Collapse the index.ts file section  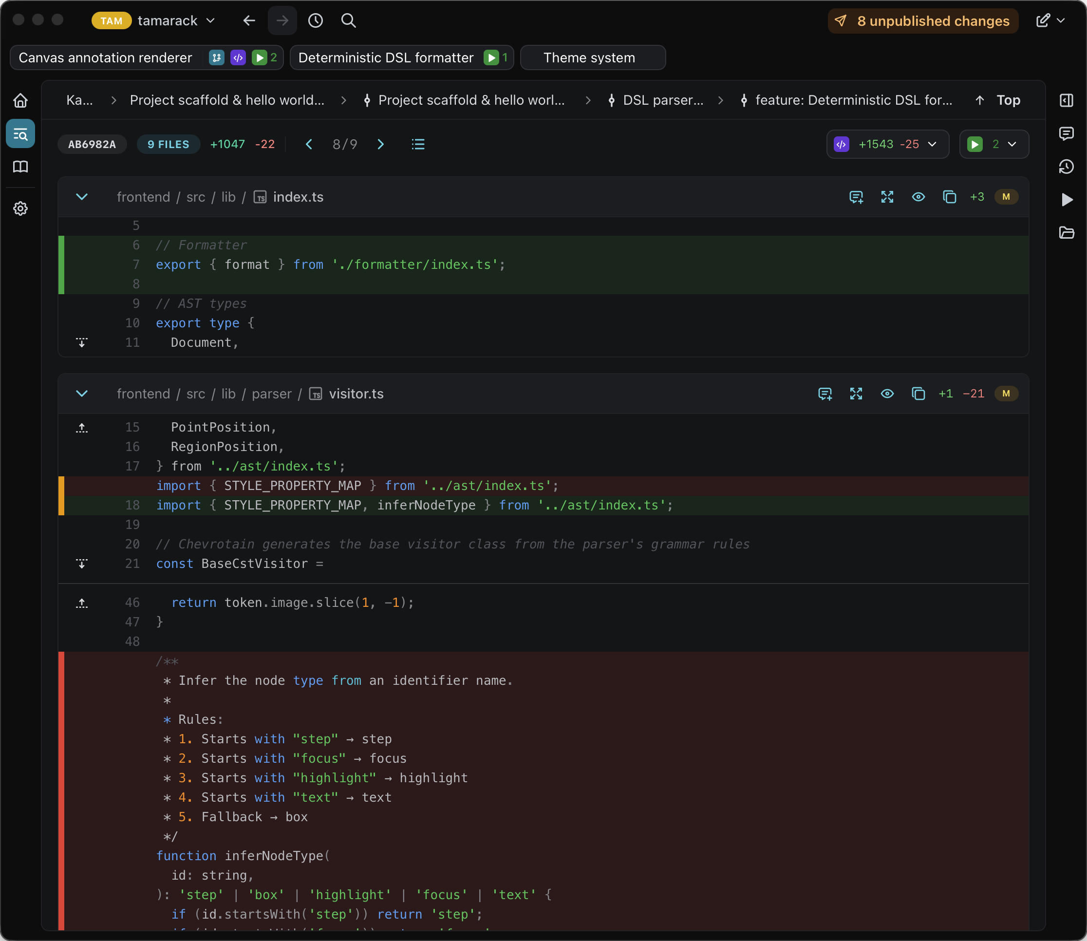(x=82, y=197)
